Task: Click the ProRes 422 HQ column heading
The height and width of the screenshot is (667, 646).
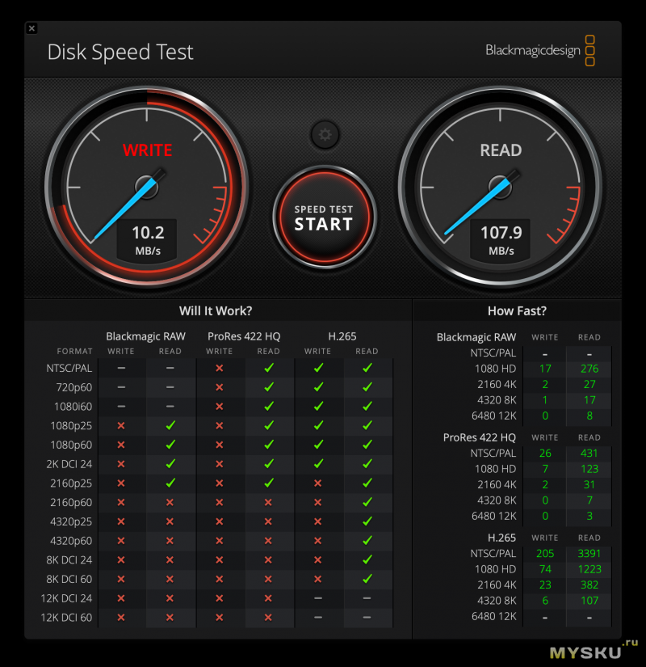Action: tap(244, 336)
